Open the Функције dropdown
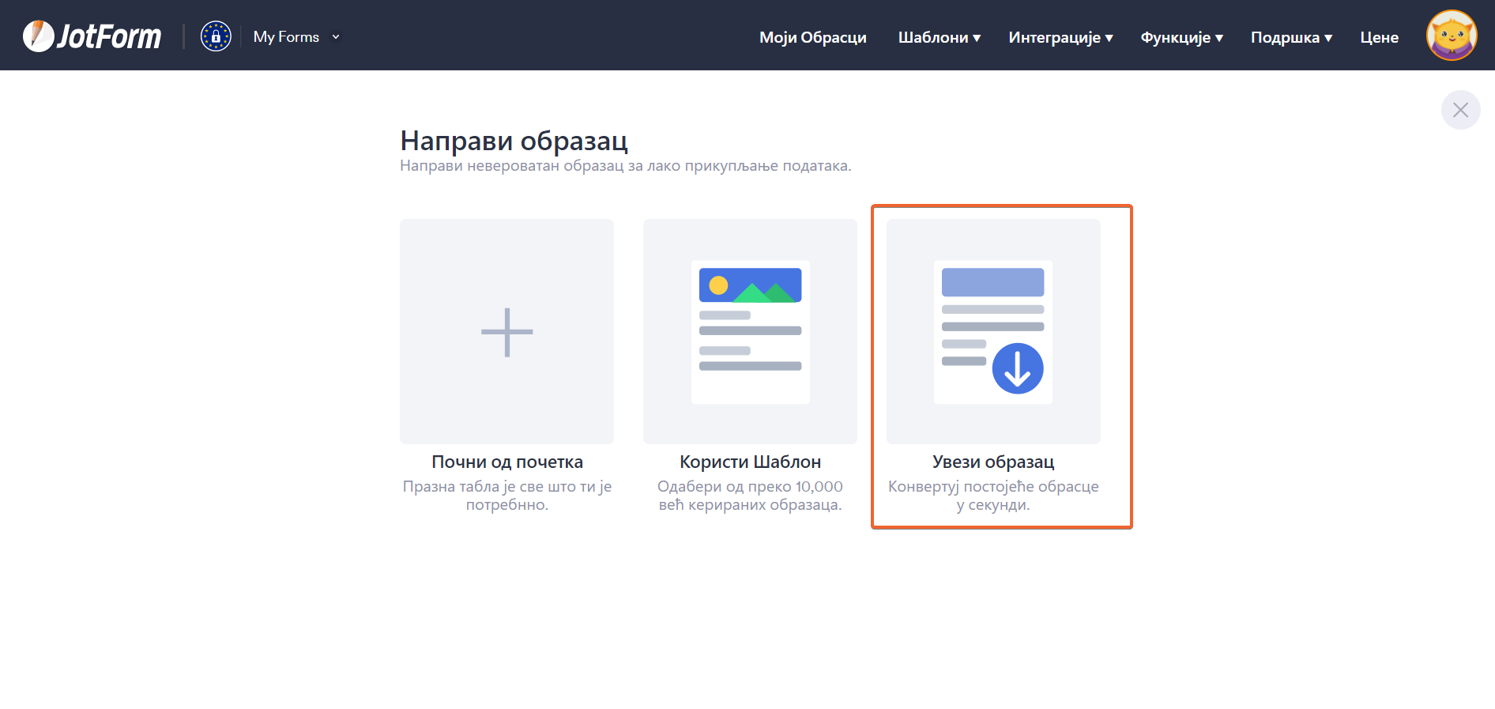Image resolution: width=1495 pixels, height=709 pixels. 1181,37
